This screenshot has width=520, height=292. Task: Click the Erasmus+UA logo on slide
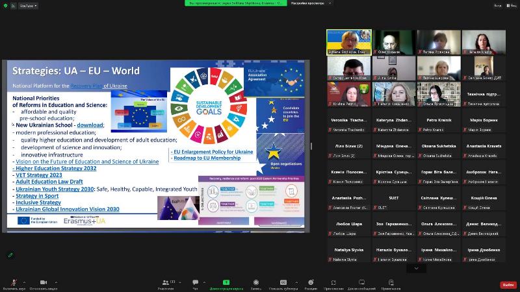pyautogui.click(x=84, y=221)
